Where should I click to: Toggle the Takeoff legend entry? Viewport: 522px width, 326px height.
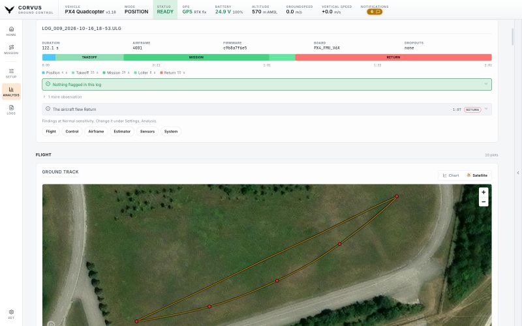(85, 72)
